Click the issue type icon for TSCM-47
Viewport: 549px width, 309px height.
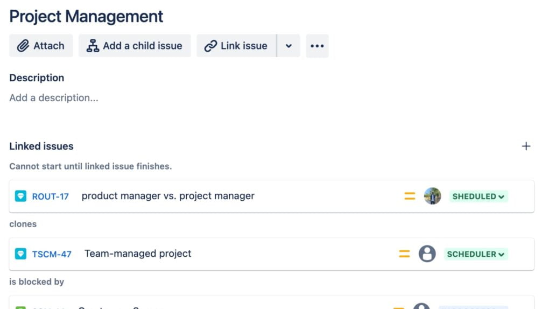[x=20, y=254]
